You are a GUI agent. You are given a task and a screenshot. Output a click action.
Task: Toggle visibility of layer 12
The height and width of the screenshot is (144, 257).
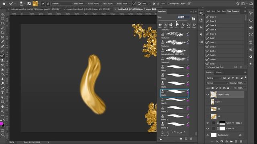tap(208, 116)
